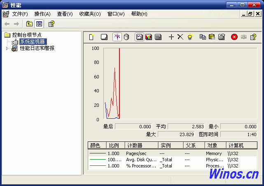This screenshot has height=186, width=264.
Task: Click the 最小 value field
Action: (239, 127)
